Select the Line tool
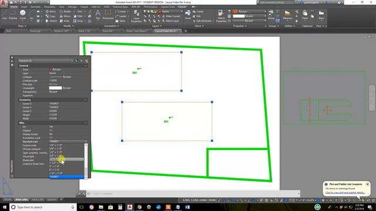Screen dimensions: 376x211 [4, 15]
